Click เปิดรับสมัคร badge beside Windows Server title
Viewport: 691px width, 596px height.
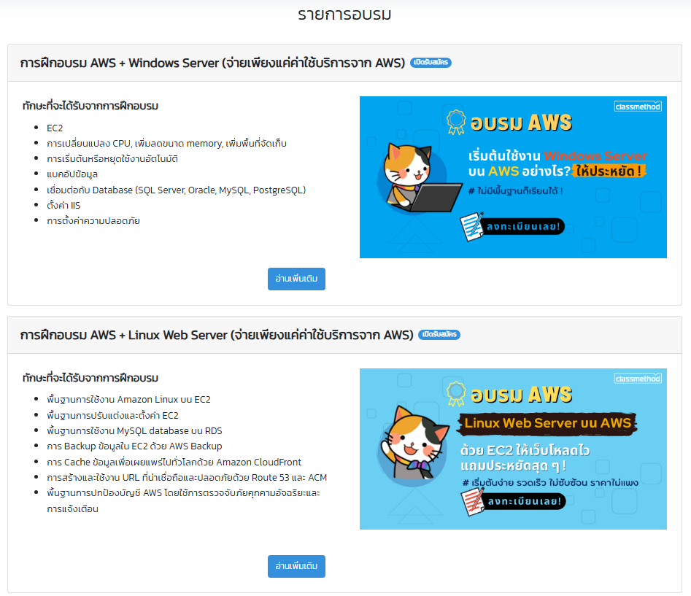(431, 63)
